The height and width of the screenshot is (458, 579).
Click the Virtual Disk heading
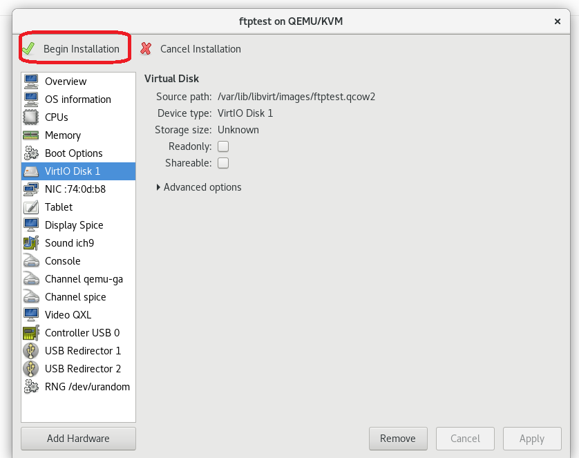(x=172, y=79)
